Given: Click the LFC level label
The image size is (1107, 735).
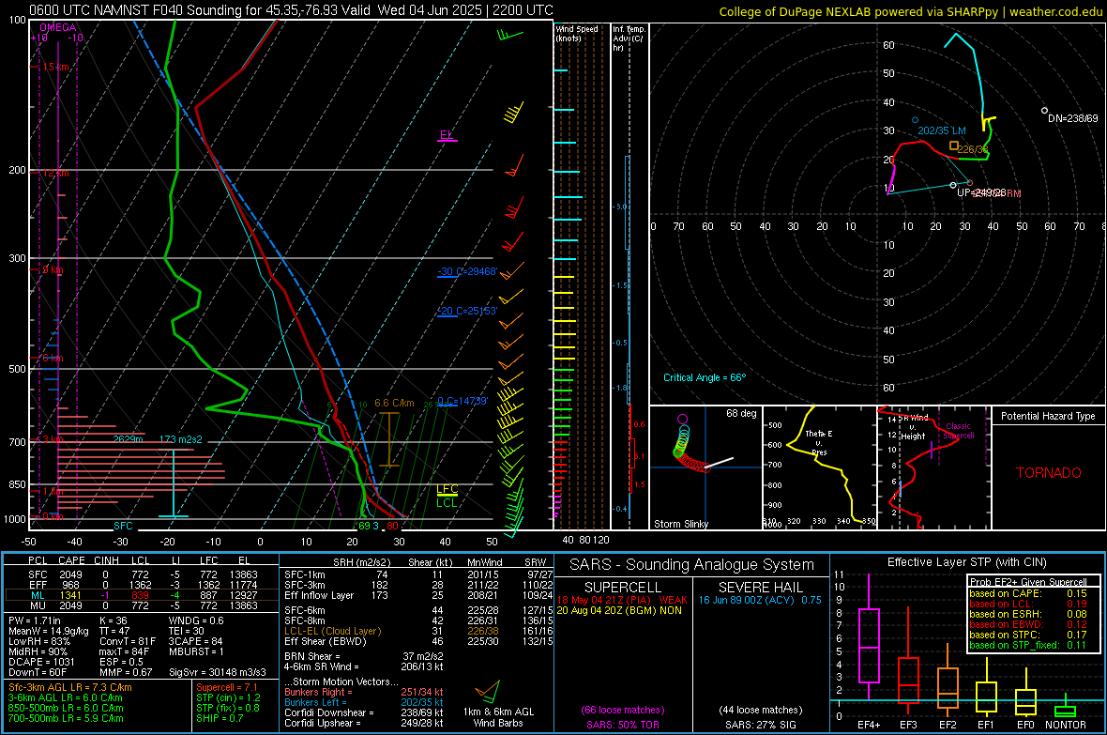Looking at the screenshot, I should [447, 489].
